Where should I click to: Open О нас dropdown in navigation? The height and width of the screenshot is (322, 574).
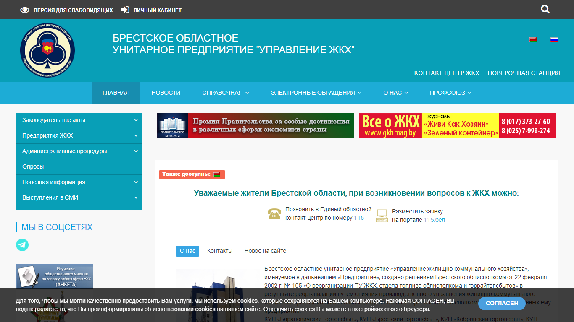(395, 93)
